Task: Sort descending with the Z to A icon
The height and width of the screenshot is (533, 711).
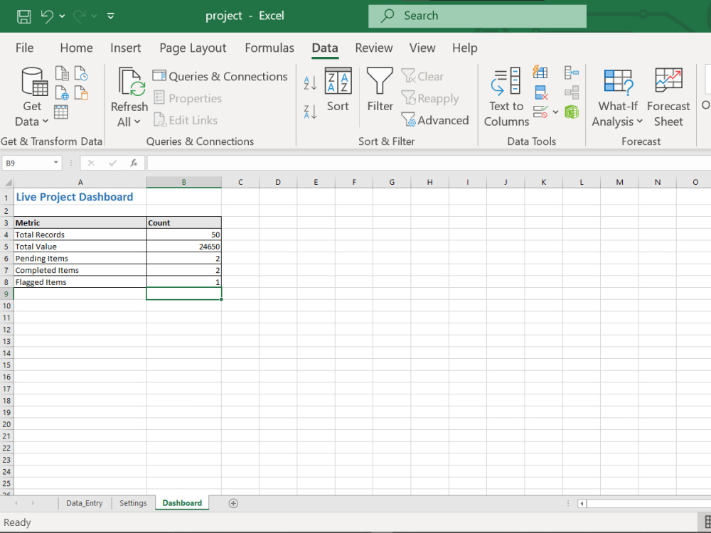Action: tap(310, 112)
